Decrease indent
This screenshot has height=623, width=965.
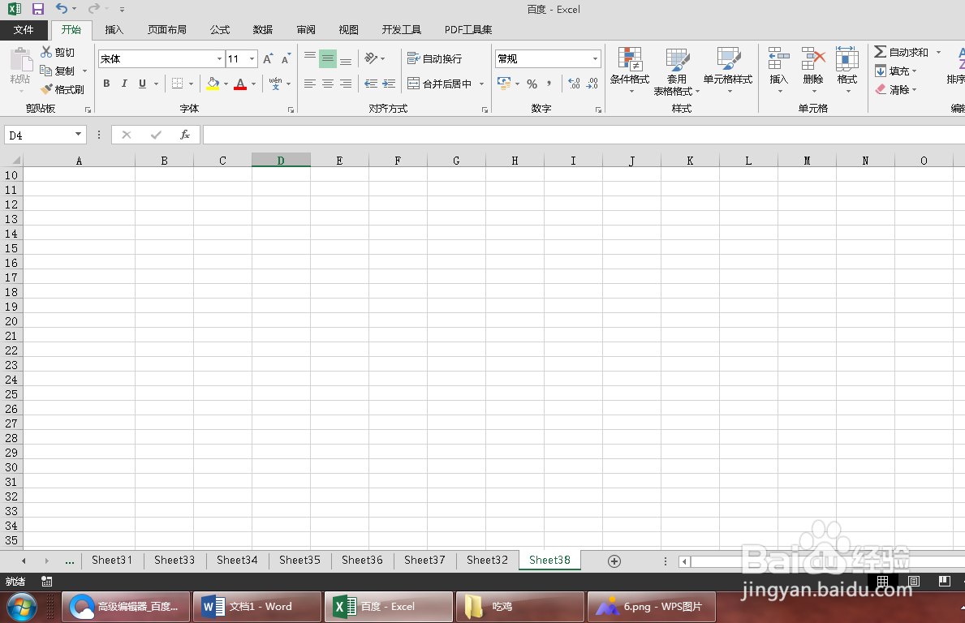(x=370, y=84)
